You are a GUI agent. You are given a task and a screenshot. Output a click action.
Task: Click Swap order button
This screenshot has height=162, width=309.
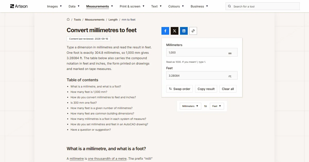(x=179, y=89)
